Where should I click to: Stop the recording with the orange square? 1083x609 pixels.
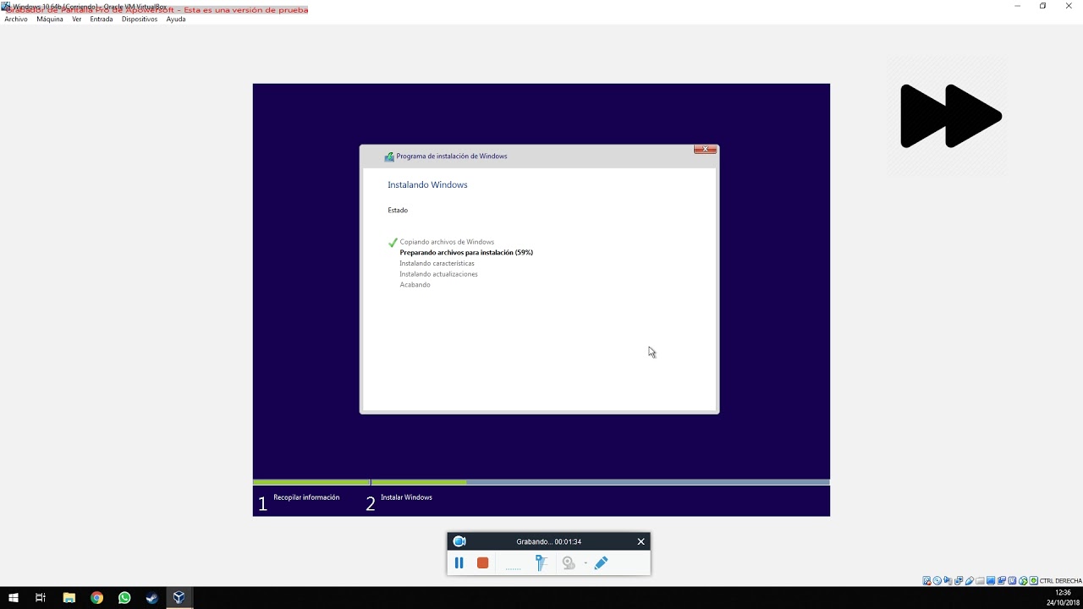coord(482,562)
